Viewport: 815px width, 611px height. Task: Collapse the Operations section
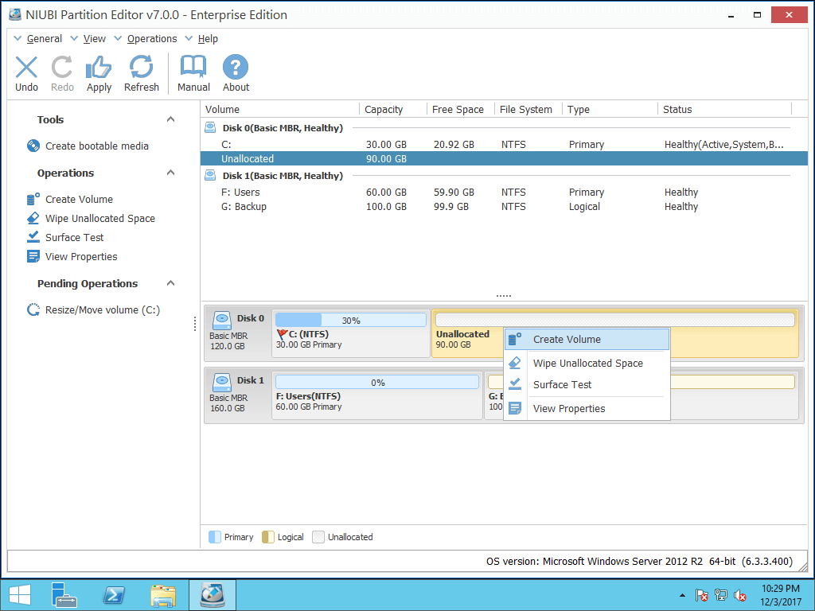point(170,173)
